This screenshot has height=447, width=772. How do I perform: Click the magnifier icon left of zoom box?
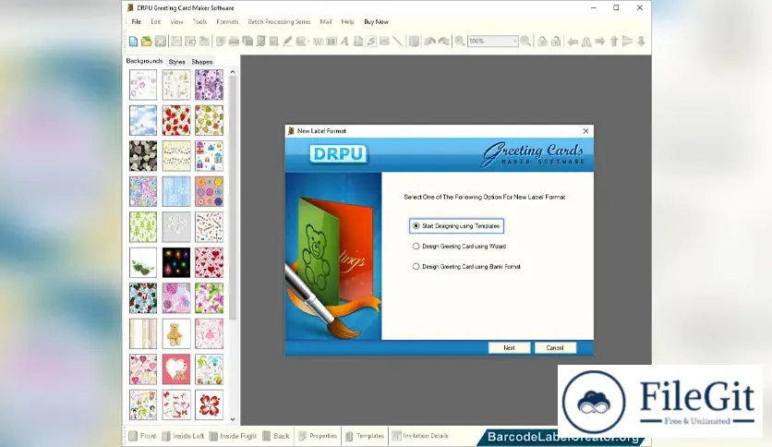[x=459, y=42]
